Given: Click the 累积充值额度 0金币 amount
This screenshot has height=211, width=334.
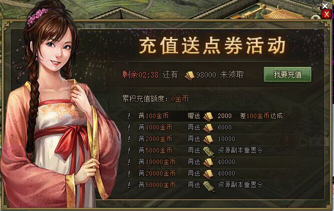Looking at the screenshot, I should coord(180,98).
